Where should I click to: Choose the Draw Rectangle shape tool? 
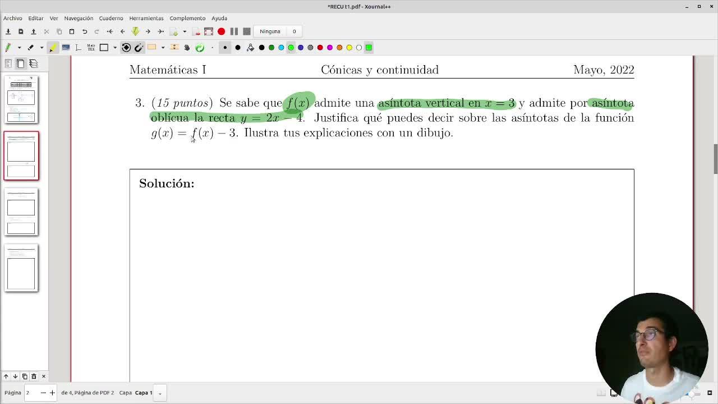point(104,48)
